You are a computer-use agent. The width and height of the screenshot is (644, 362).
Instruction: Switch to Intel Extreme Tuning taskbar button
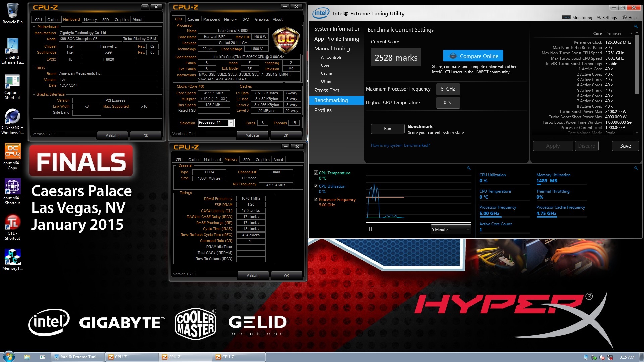[77, 357]
